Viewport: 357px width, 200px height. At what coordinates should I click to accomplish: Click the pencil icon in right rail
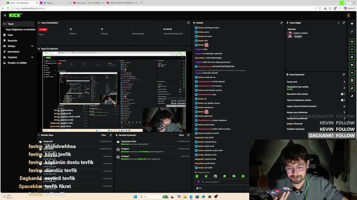[352, 31]
